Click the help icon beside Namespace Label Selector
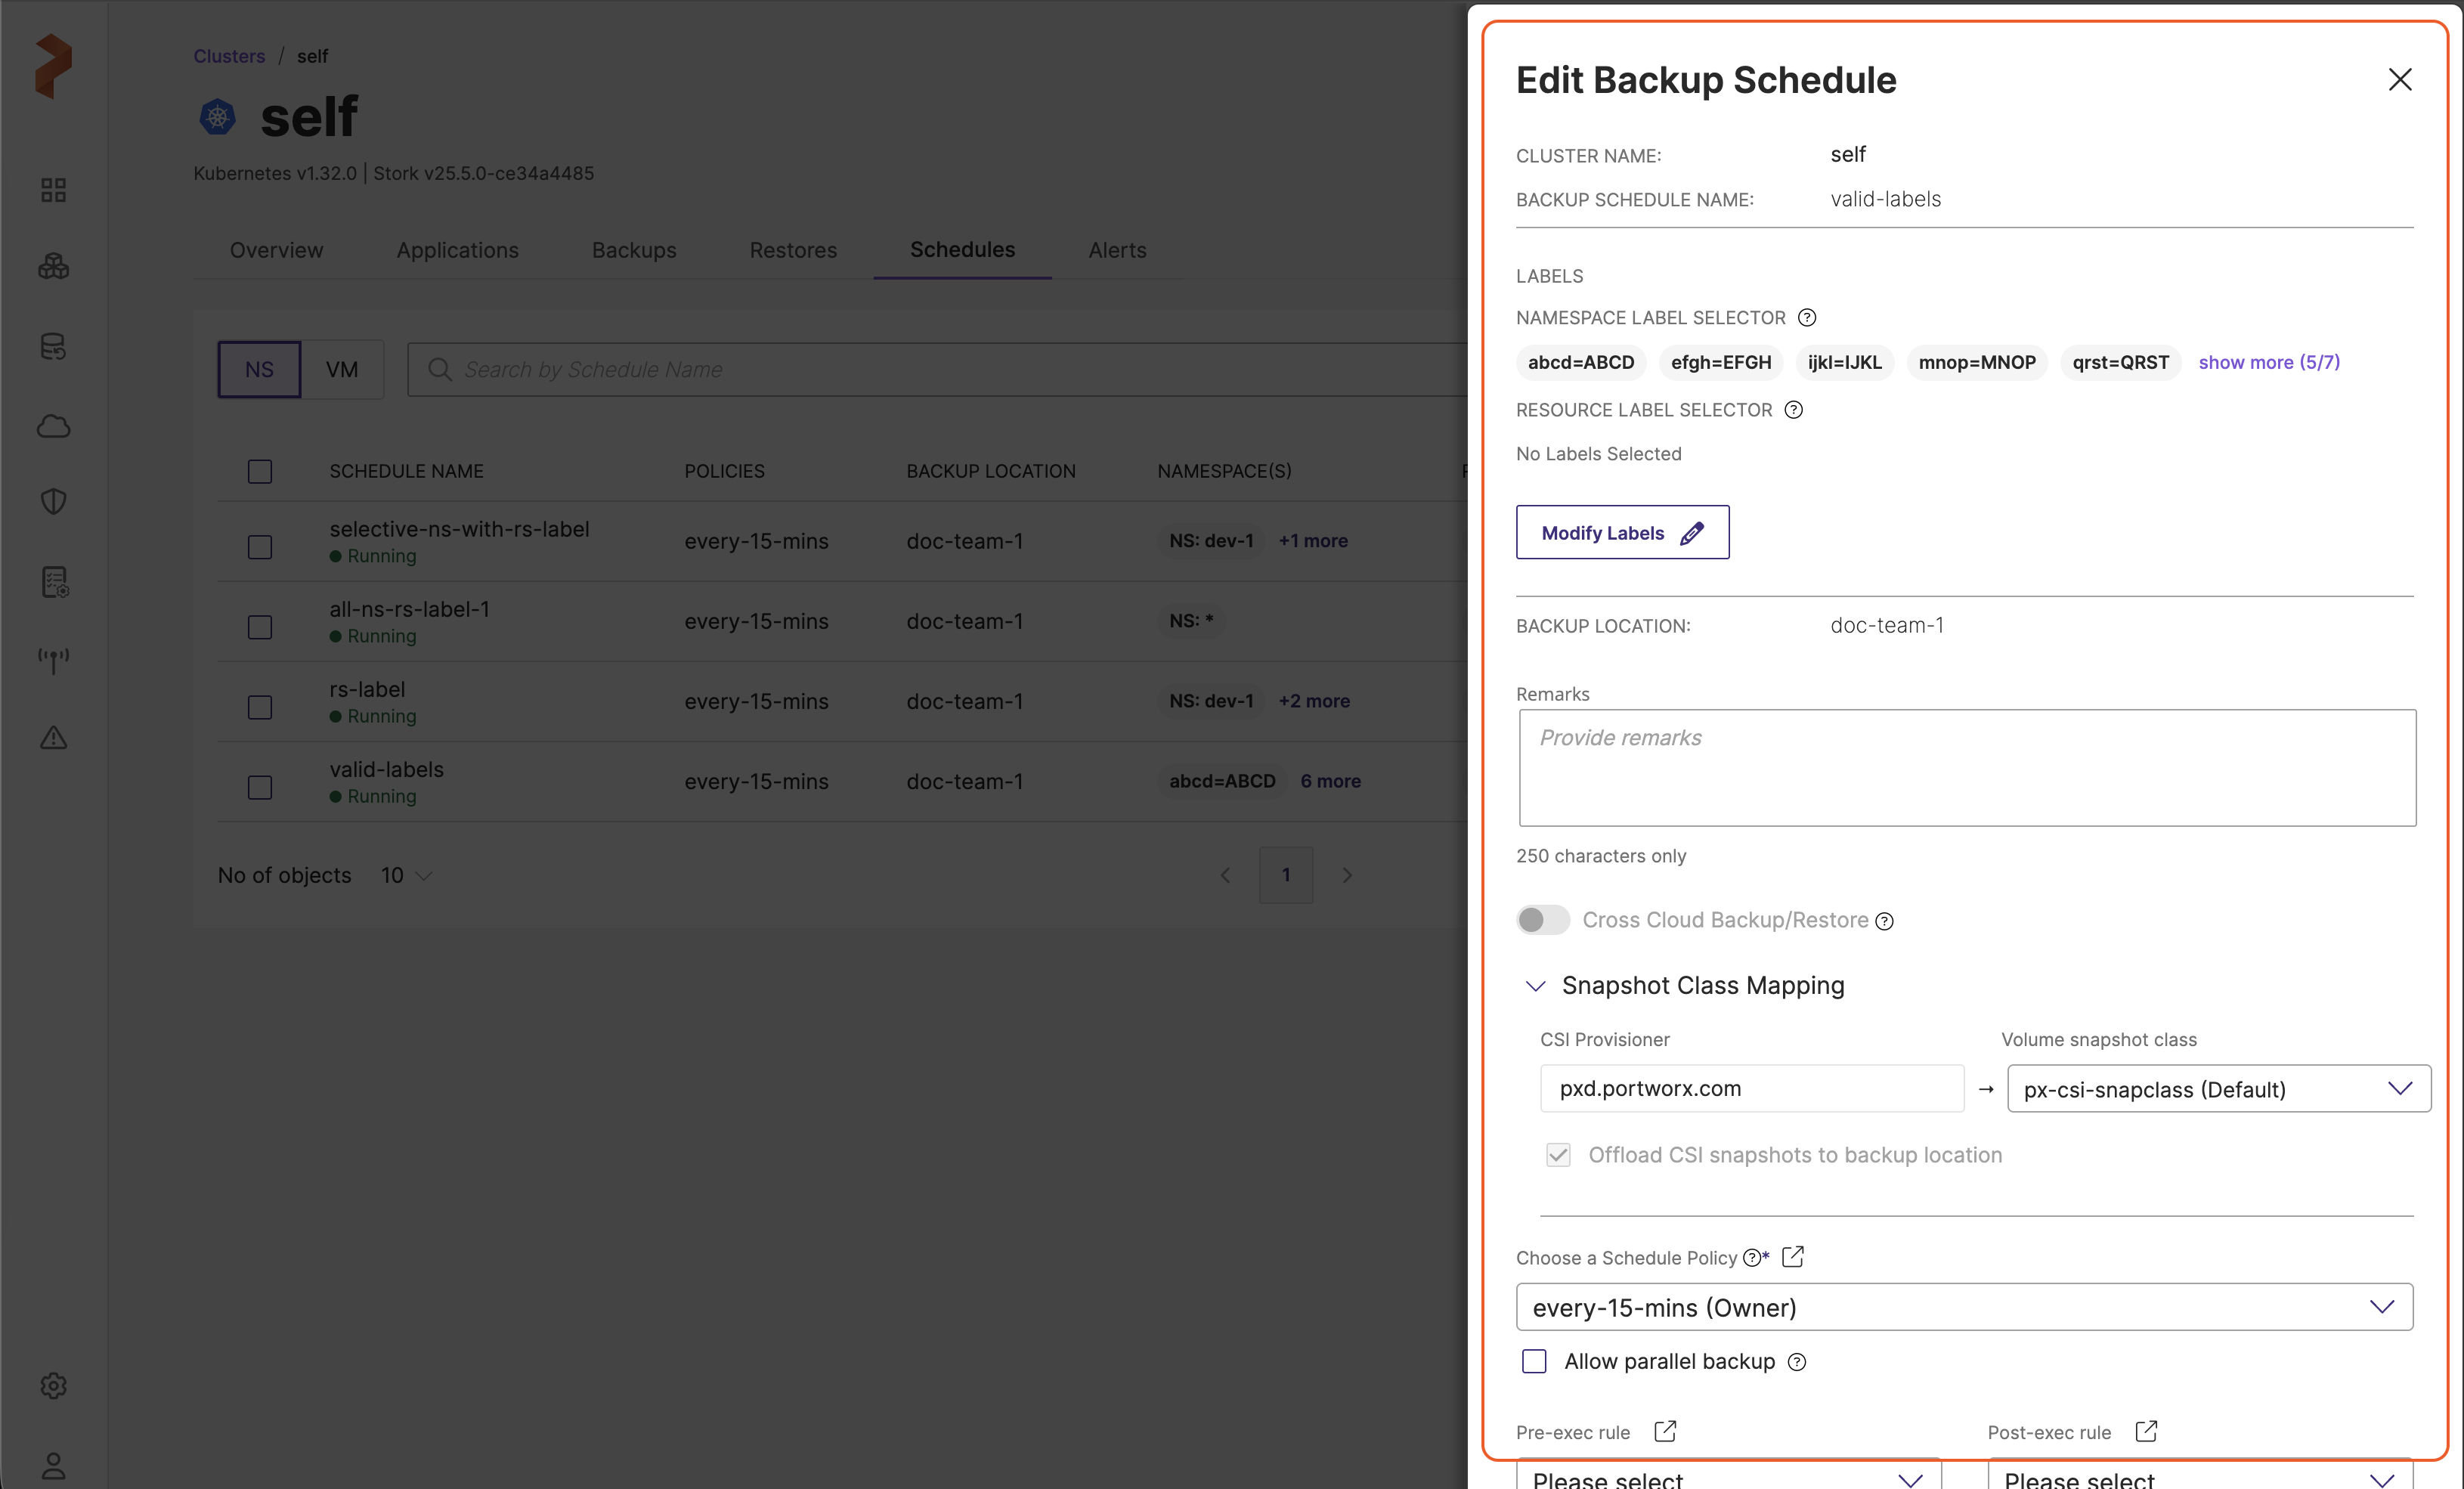 pyautogui.click(x=1806, y=318)
